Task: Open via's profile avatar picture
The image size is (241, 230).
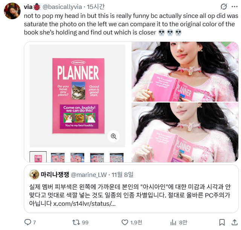Action: click(x=12, y=11)
